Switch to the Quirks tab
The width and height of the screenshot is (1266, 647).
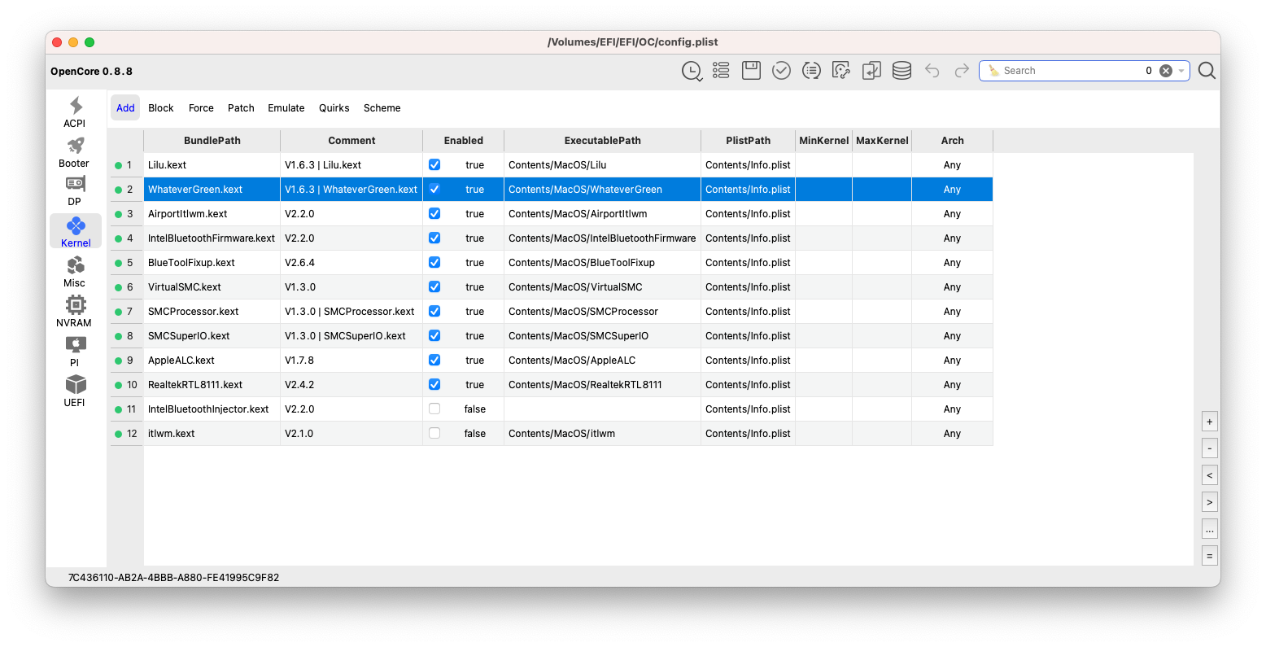point(334,108)
